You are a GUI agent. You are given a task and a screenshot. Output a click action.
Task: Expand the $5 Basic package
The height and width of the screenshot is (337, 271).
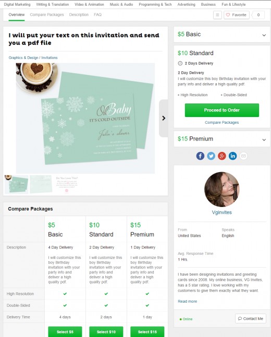tap(221, 34)
